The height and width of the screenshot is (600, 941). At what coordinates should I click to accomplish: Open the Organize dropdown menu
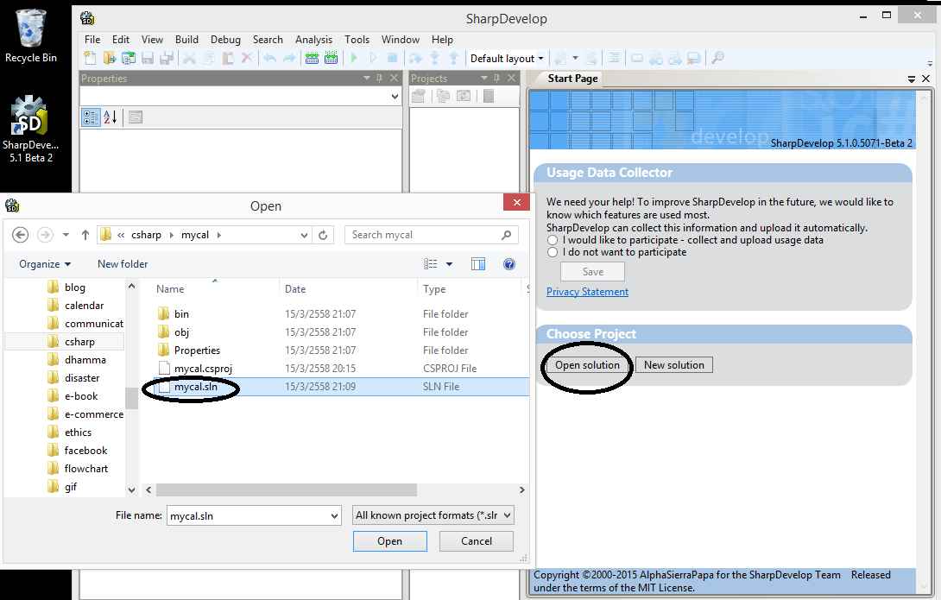[45, 264]
